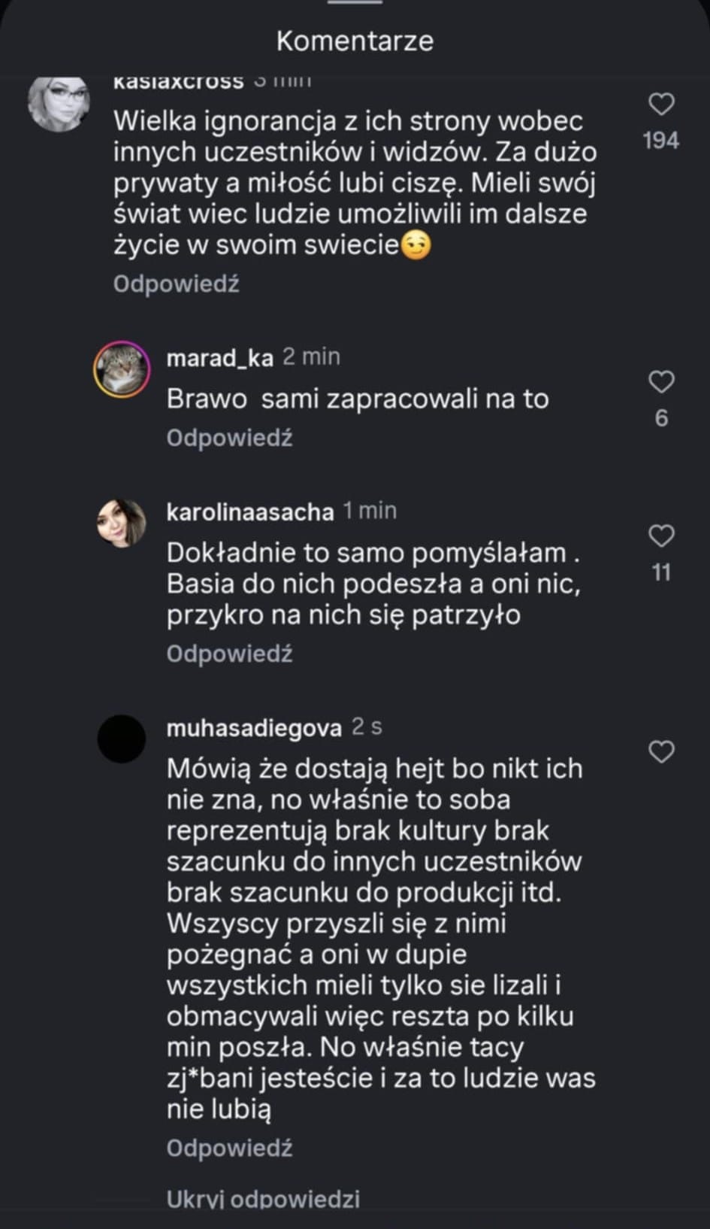Tap the Komentarze sheet header
Image resolution: width=710 pixels, height=1229 pixels.
point(355,41)
